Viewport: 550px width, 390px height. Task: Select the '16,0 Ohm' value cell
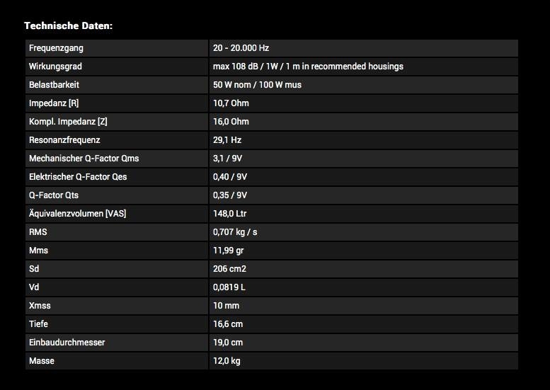[231, 122]
